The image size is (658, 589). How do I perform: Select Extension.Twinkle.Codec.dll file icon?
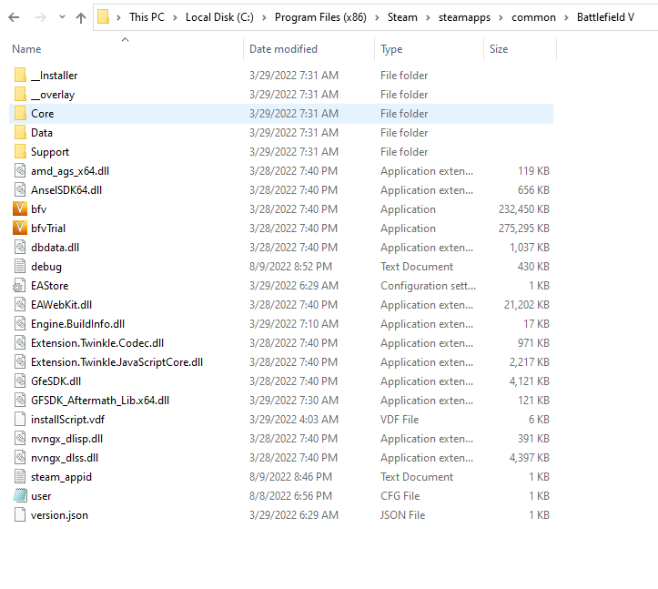[20, 342]
